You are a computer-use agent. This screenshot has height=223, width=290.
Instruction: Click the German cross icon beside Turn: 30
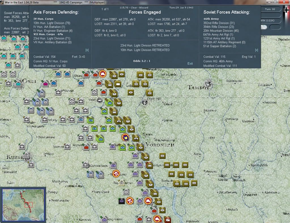[286, 10]
